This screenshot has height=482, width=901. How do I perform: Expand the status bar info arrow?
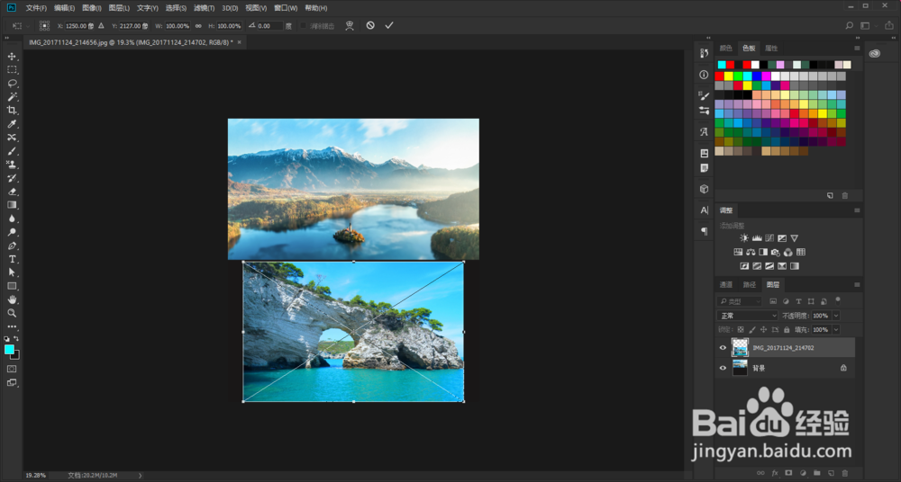coord(140,475)
